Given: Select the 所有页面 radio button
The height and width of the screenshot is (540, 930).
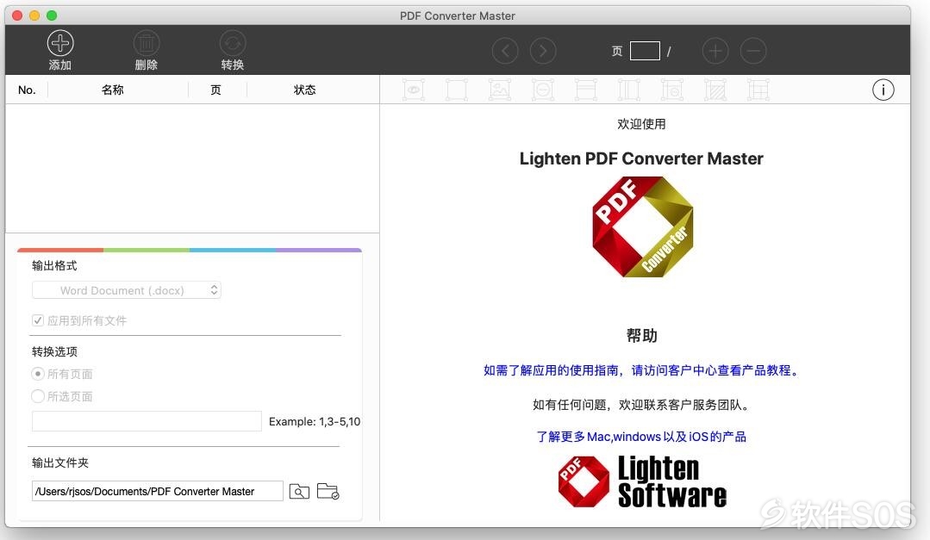Looking at the screenshot, I should point(38,374).
